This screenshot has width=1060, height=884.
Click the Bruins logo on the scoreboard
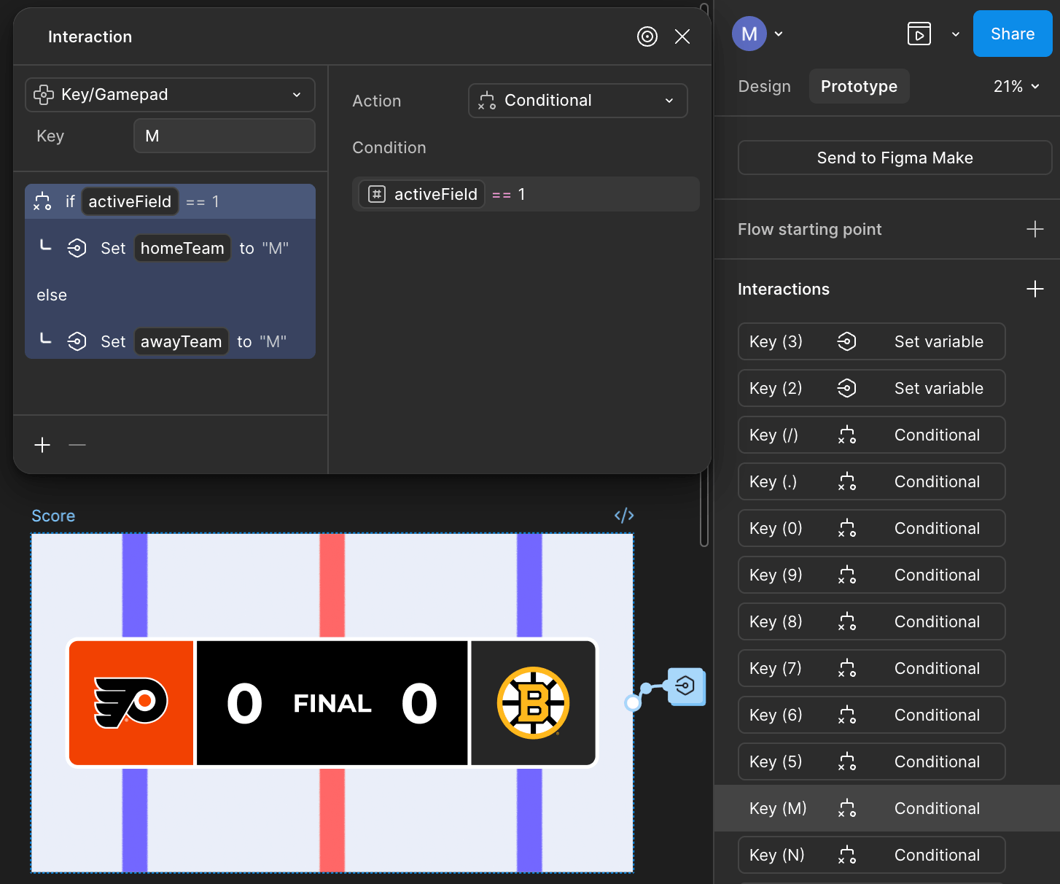coord(534,703)
